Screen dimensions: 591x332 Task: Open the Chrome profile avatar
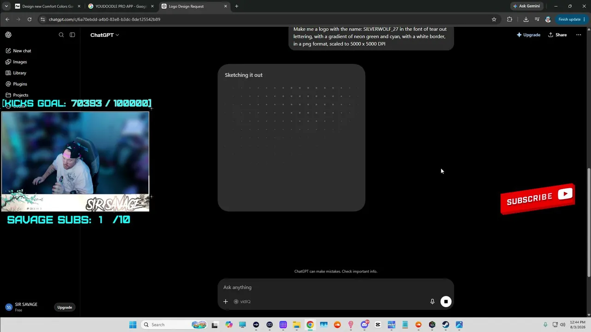tap(548, 19)
